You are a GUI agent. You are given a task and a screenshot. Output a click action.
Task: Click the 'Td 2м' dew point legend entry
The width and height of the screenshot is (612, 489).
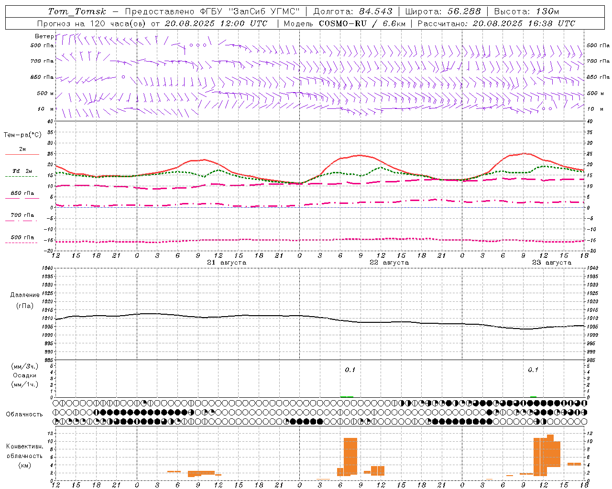point(22,171)
